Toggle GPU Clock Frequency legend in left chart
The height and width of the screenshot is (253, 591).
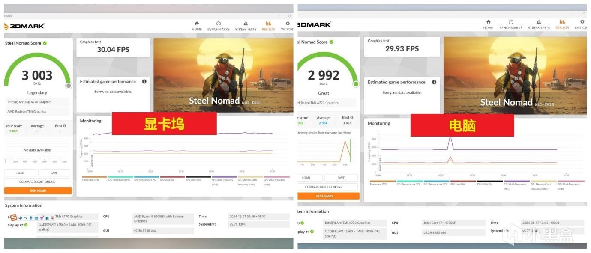click(276, 181)
